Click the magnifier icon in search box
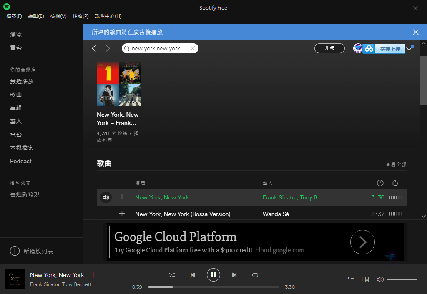This screenshot has width=427, height=294. point(127,48)
